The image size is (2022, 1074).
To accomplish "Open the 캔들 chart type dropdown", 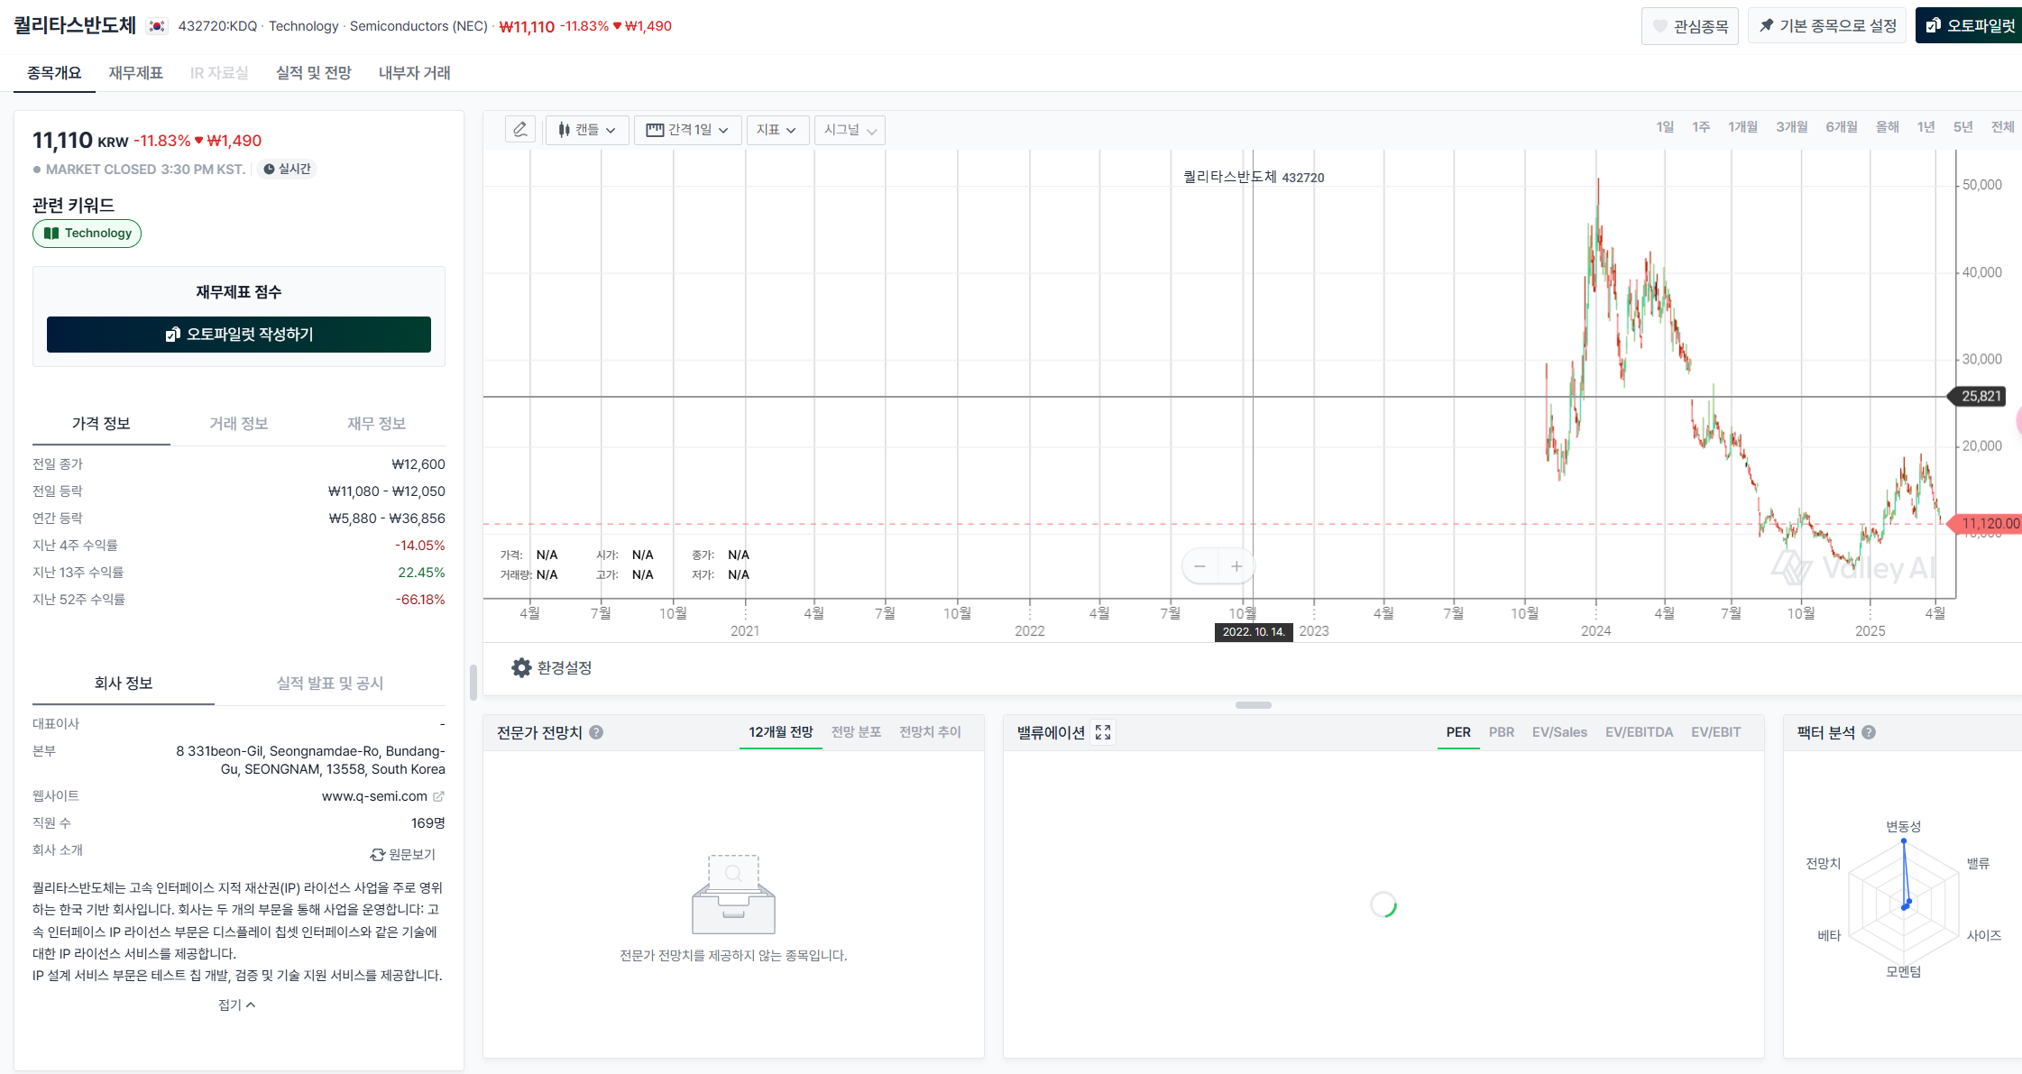I will [586, 130].
